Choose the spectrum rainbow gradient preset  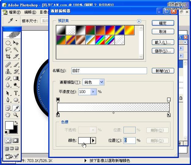[100, 40]
